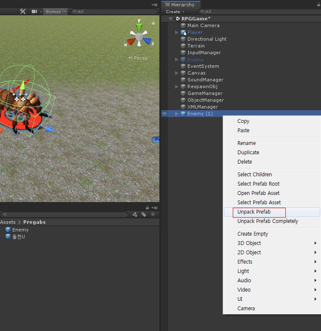The width and height of the screenshot is (321, 331).
Task: Choose Unpack Prefab Completely
Action: coord(268,221)
